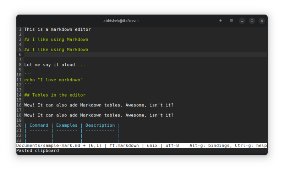This screenshot has width=284, height=173.
Task: Click the title abhishek@itsfoss: ~
Action: [x=121, y=21]
